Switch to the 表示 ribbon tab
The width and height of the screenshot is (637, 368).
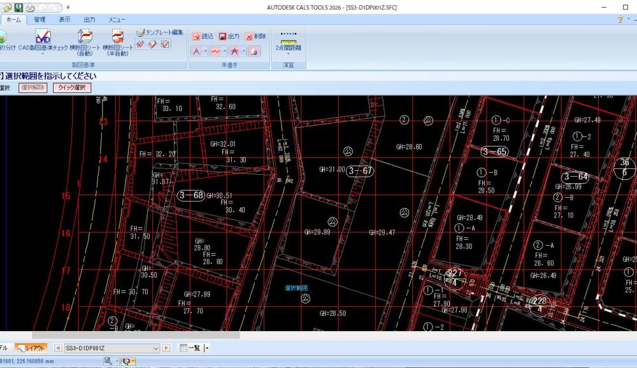[65, 20]
